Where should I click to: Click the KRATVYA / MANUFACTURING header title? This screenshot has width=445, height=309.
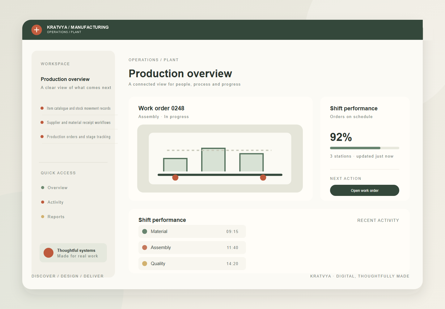[78, 27]
